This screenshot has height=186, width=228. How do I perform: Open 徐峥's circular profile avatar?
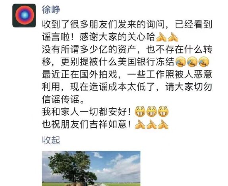pos(24,15)
